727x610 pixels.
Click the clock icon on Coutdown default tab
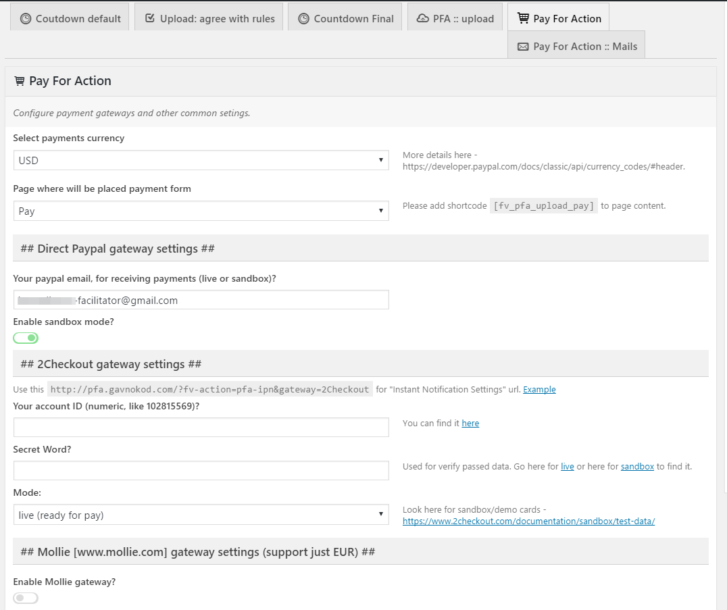click(x=26, y=18)
